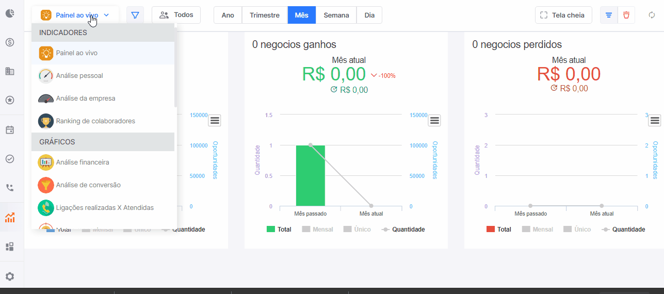Open the settings gear in sidebar

[10, 276]
